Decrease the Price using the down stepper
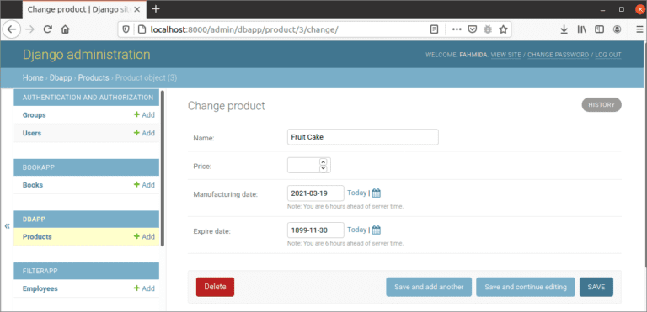 pyautogui.click(x=323, y=168)
